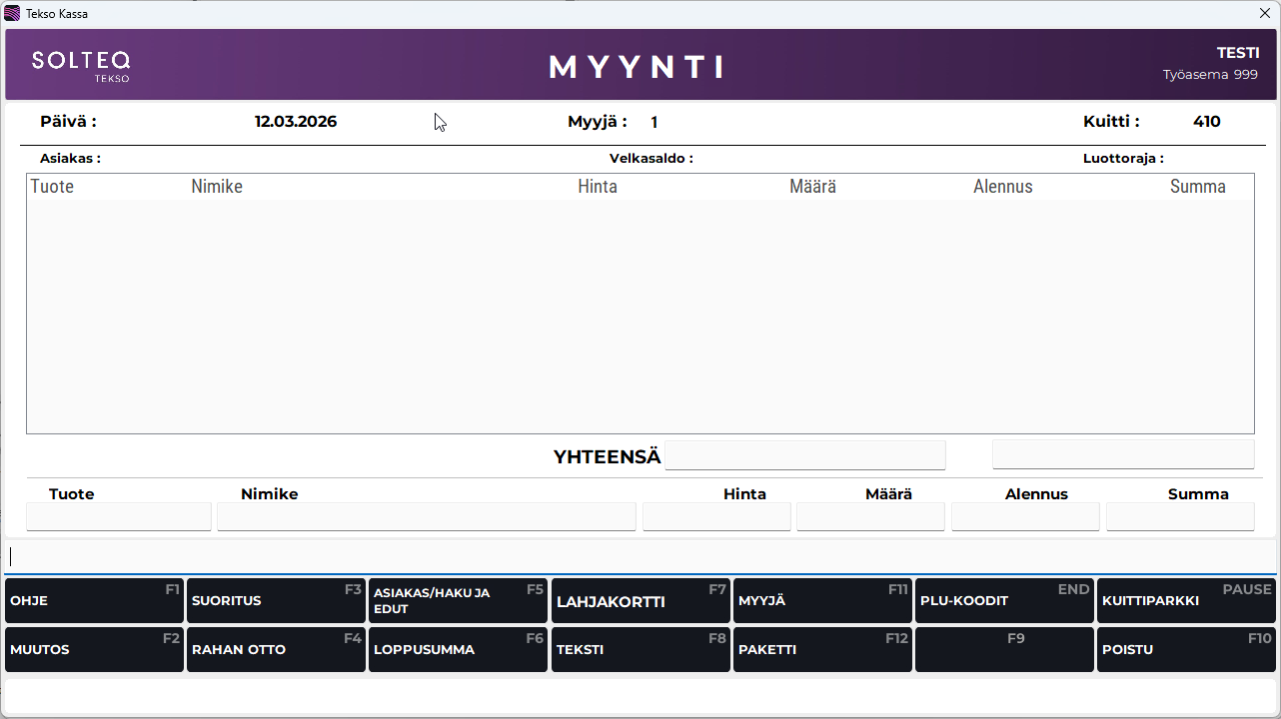Focus the Tuote product code field
1281x719 pixels.
pyautogui.click(x=119, y=516)
